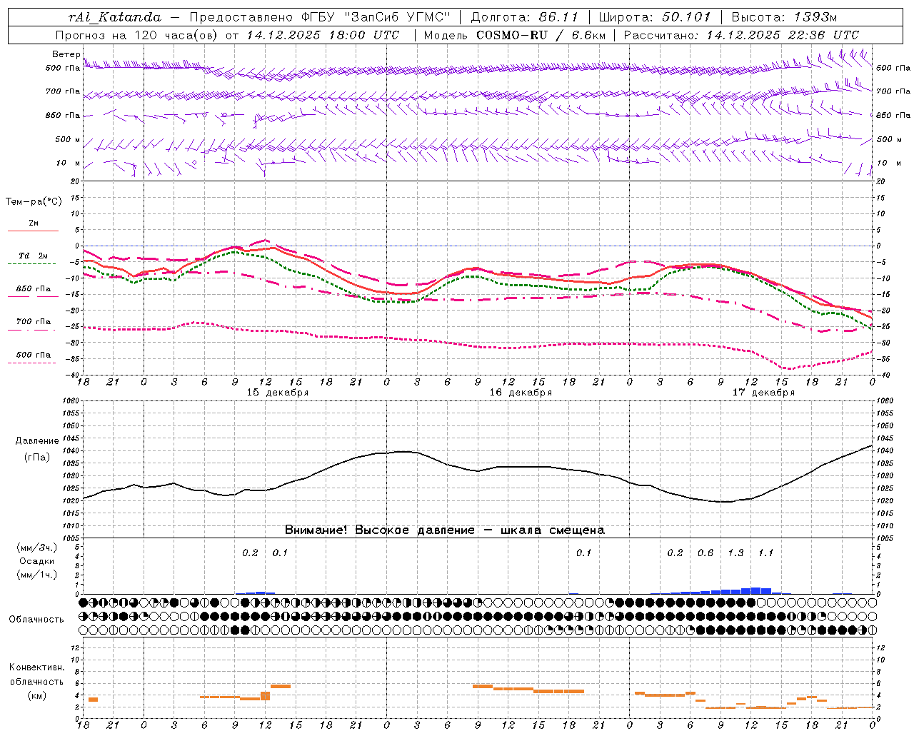Viewport: 914px width, 731px height.
Task: Click the (мм/3ч.) unit label
Action: (37, 548)
